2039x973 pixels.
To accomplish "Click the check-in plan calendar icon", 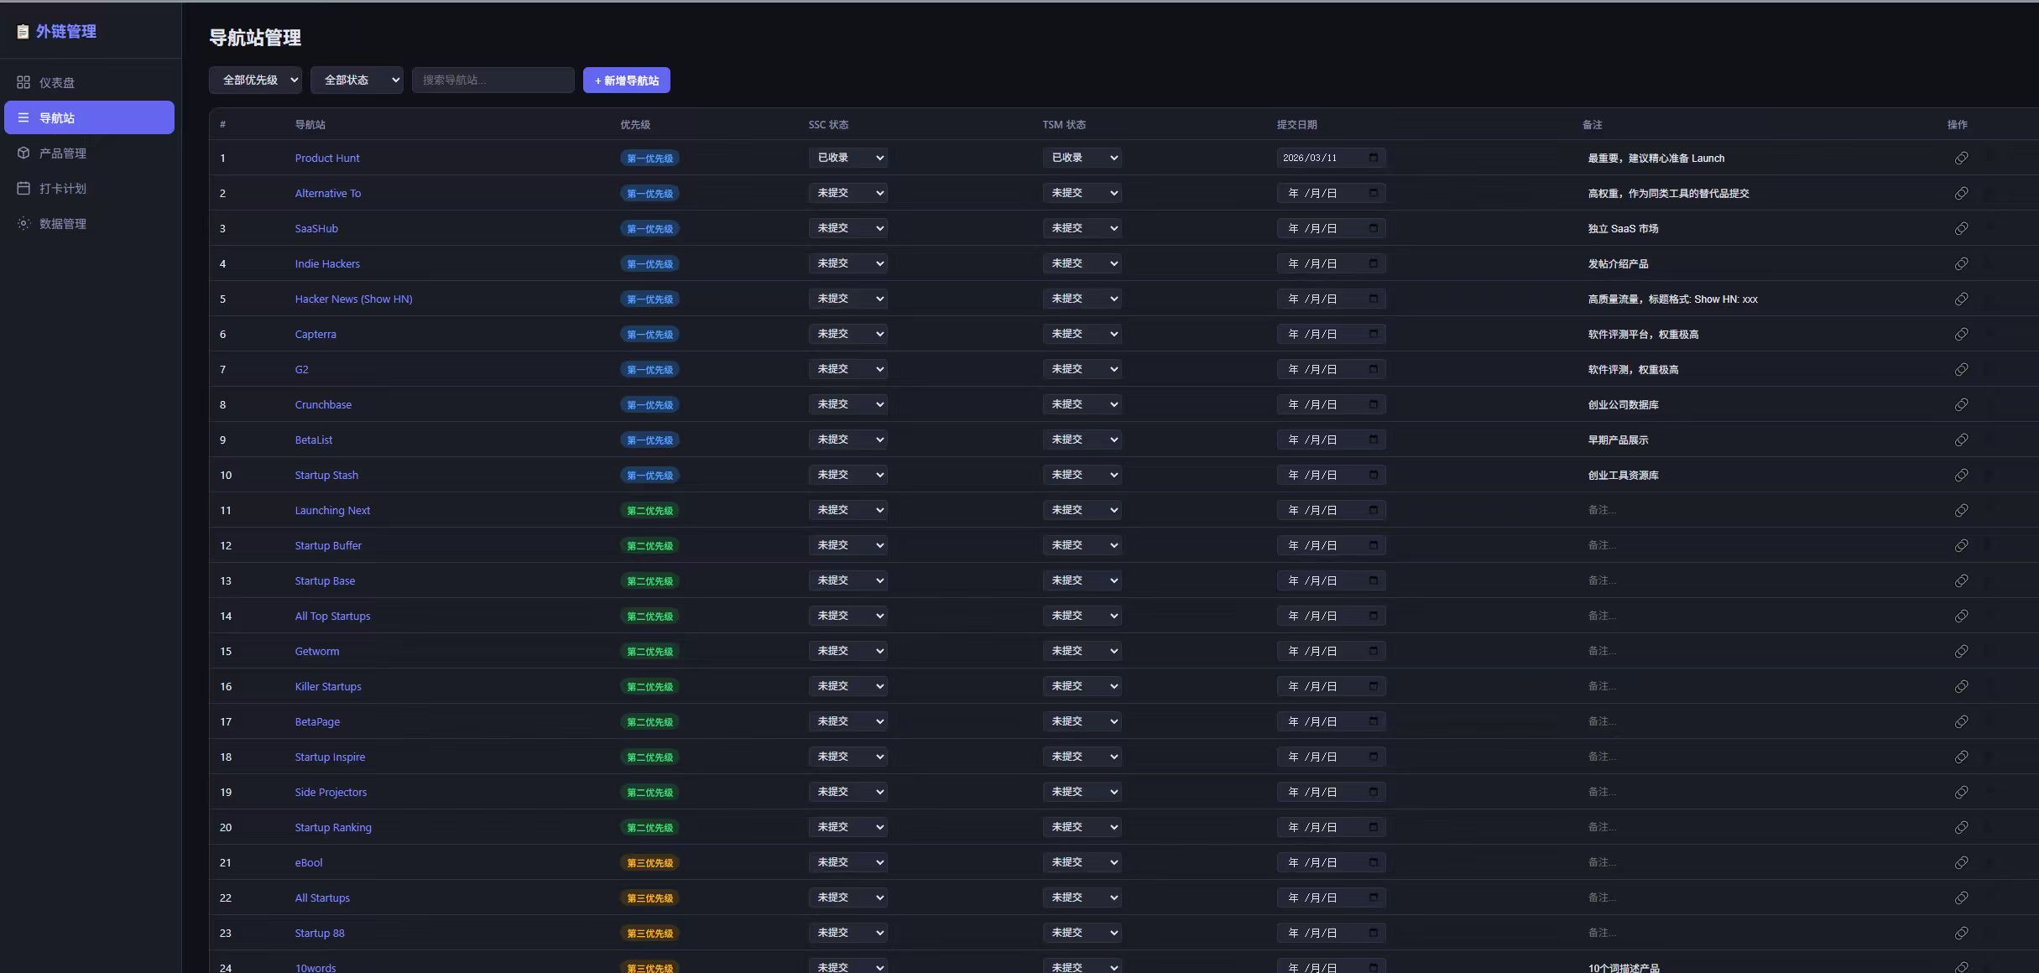I will click(23, 188).
